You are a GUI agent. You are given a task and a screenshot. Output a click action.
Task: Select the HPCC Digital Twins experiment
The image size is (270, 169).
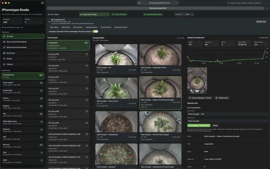pos(23,122)
